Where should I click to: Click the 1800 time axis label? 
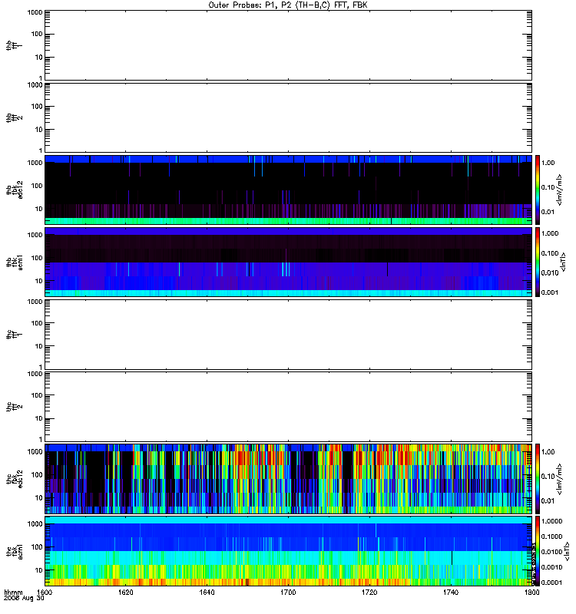(531, 593)
